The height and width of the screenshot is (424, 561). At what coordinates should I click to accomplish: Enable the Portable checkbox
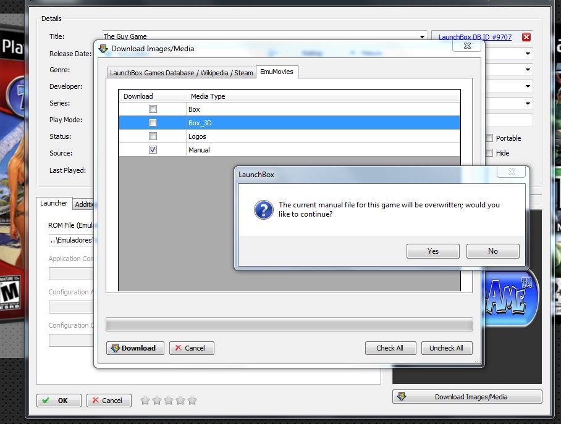[x=489, y=138]
